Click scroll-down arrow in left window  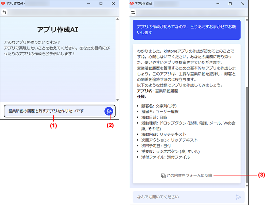click(x=117, y=100)
